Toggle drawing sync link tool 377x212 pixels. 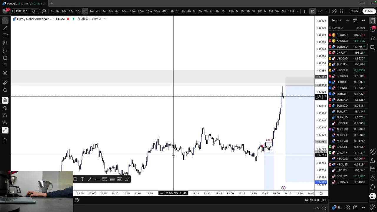pyautogui.click(x=5, y=130)
